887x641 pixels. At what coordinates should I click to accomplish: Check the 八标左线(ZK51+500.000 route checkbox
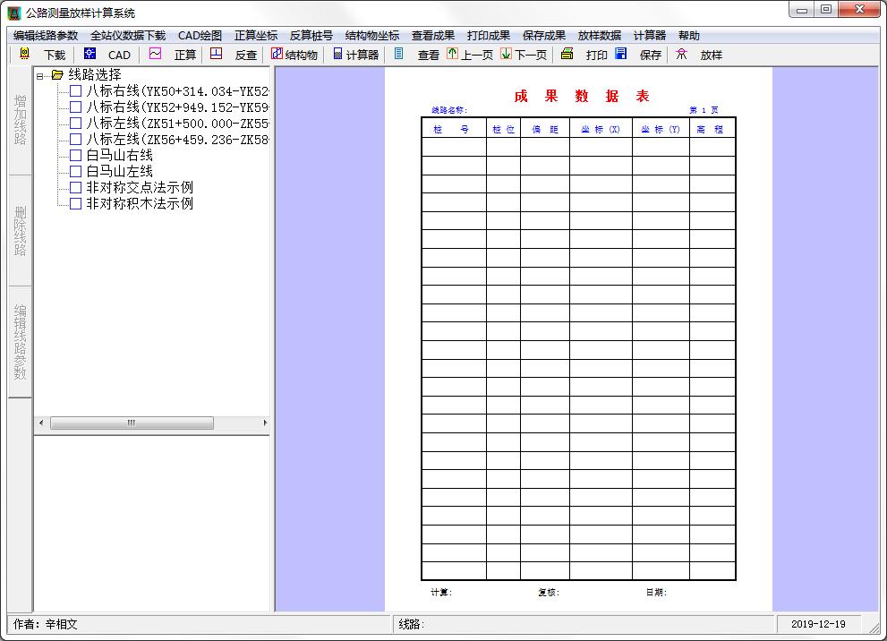(x=75, y=124)
